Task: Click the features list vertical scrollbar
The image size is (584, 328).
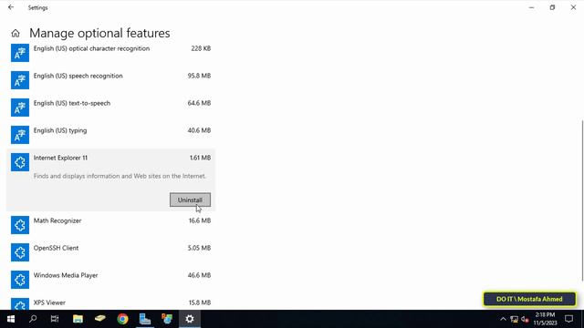Action: coord(582,200)
